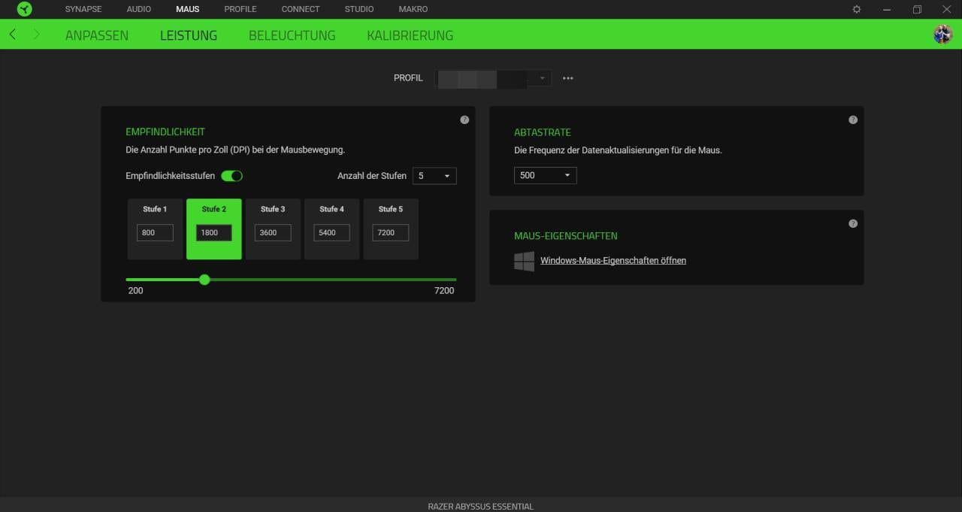The image size is (962, 512).
Task: Toggle the Empfindlichkeitsstufen switch
Action: coord(231,176)
